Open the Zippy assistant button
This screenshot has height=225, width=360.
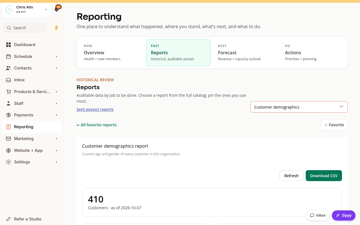(x=344, y=215)
